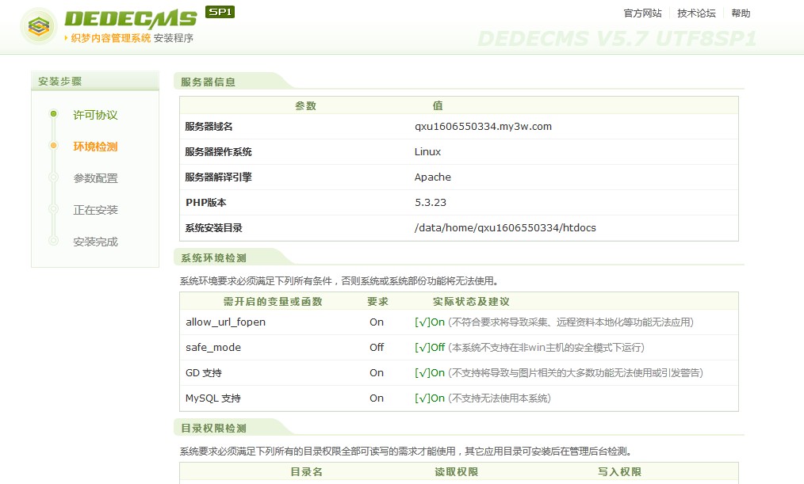
Task: Click the green bullet beside 许可协议
Action: coord(53,114)
